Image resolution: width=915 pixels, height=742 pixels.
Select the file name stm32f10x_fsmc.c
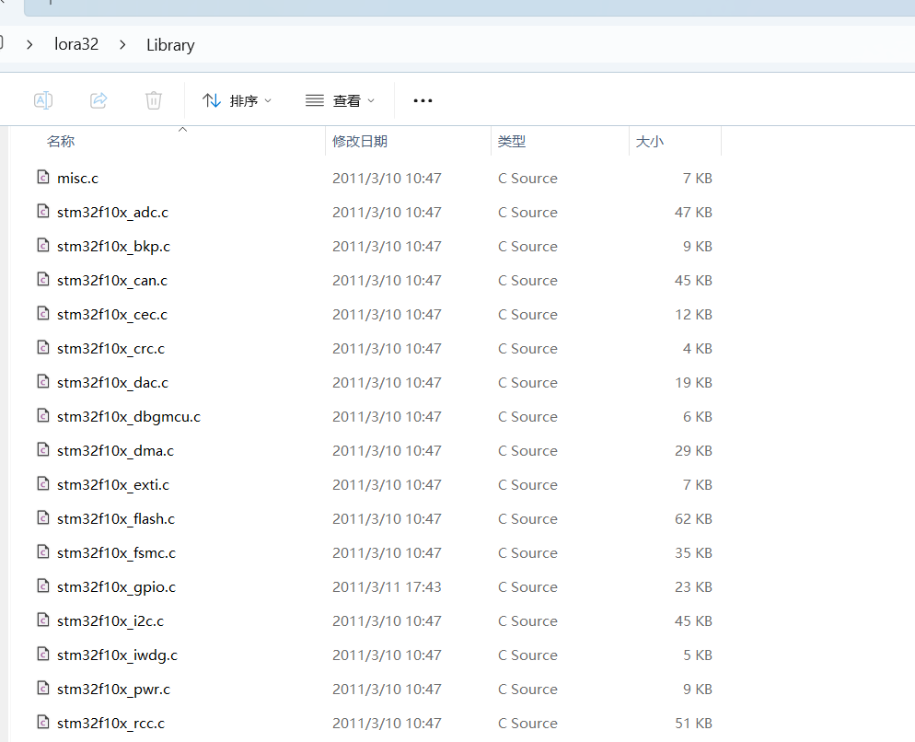[116, 553]
